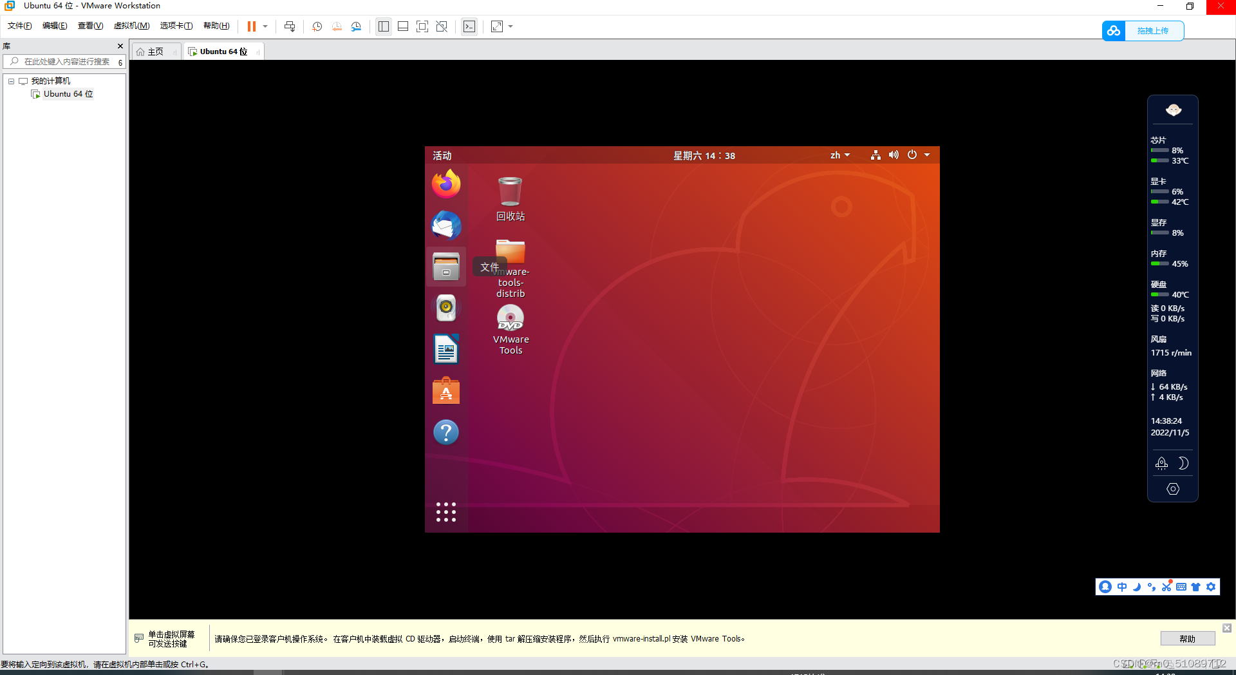Open Ubuntu Software store dock icon
Screen dimensions: 1236x675
click(x=446, y=391)
